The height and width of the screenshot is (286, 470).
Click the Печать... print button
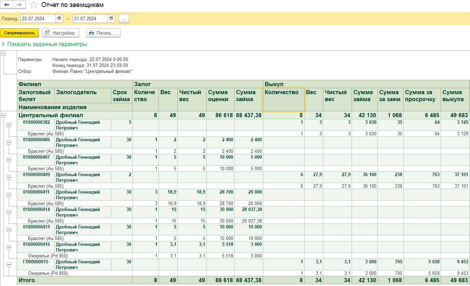coord(103,33)
